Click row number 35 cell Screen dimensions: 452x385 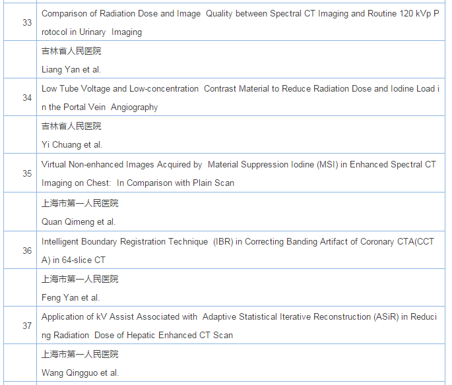click(27, 173)
